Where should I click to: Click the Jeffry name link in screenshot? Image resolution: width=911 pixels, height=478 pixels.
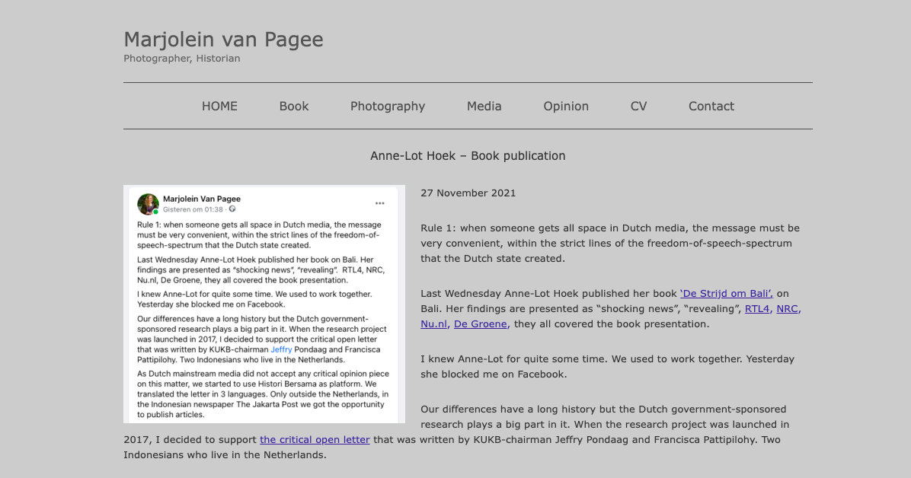point(281,349)
